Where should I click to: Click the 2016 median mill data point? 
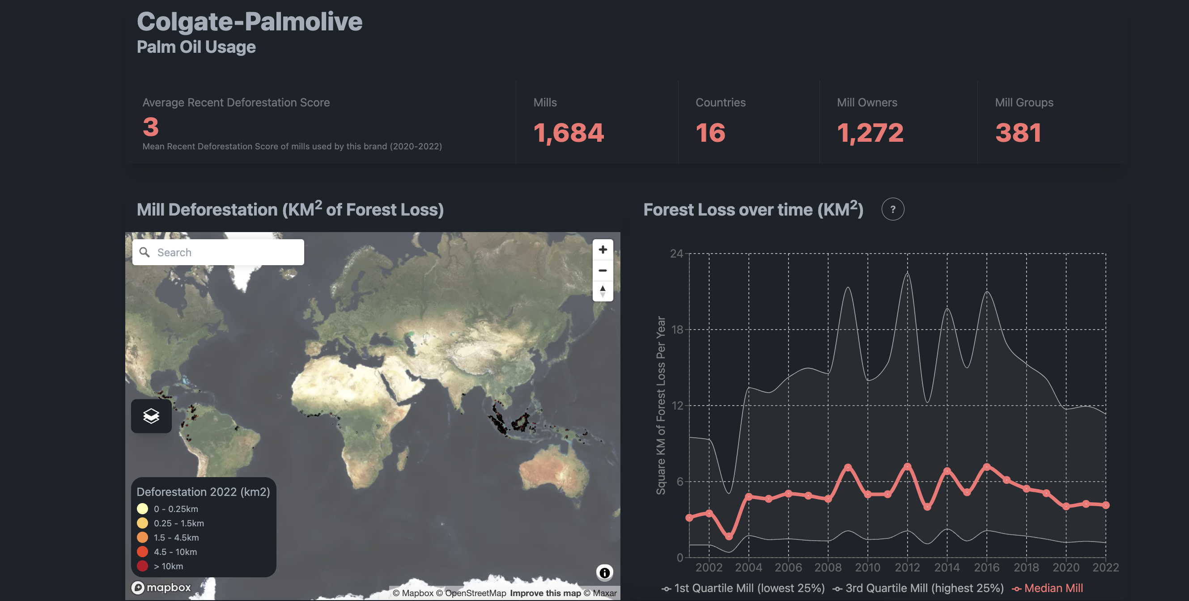click(987, 467)
